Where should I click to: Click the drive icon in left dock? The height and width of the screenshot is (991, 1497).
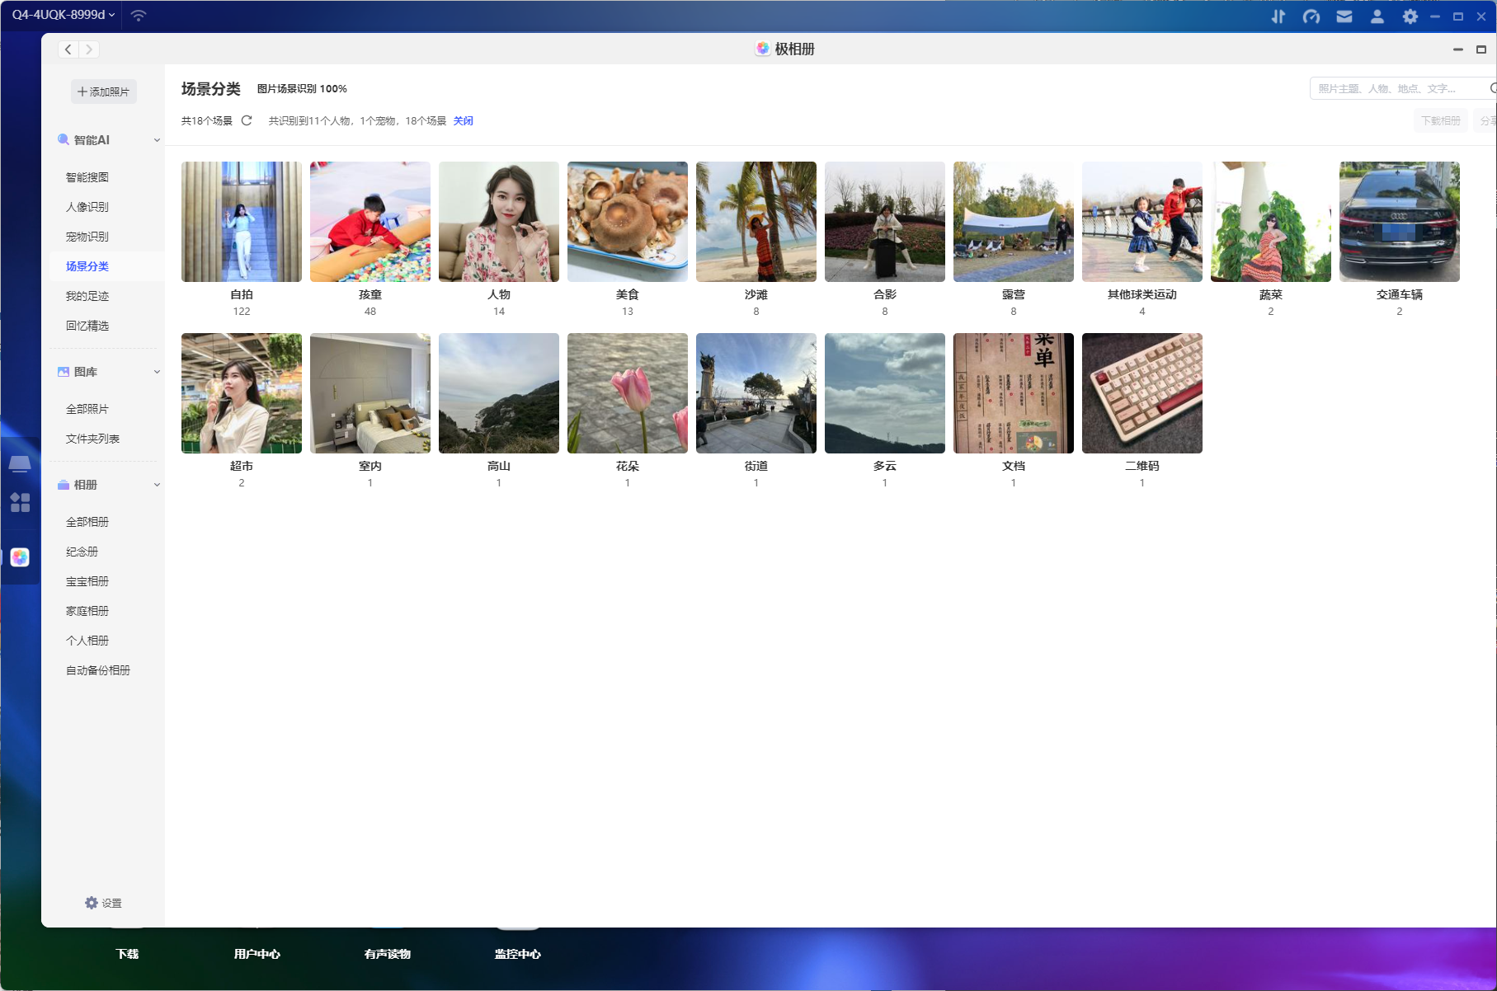coord(20,463)
